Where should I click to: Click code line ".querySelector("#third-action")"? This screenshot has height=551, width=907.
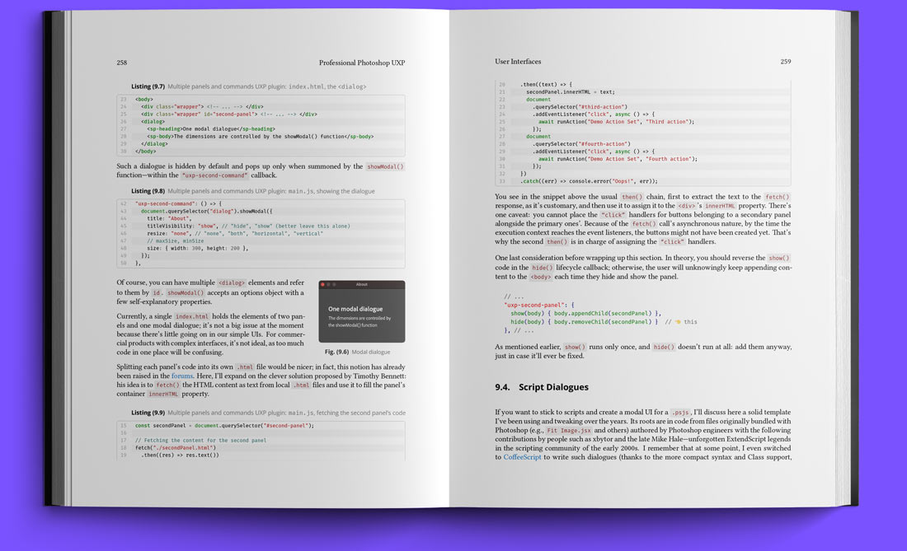coord(580,107)
